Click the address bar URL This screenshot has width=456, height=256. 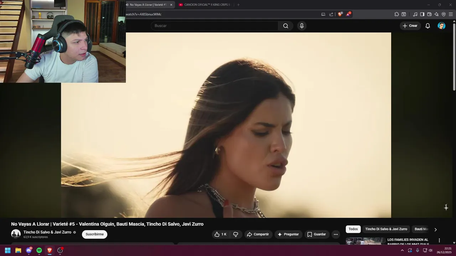[x=144, y=14]
